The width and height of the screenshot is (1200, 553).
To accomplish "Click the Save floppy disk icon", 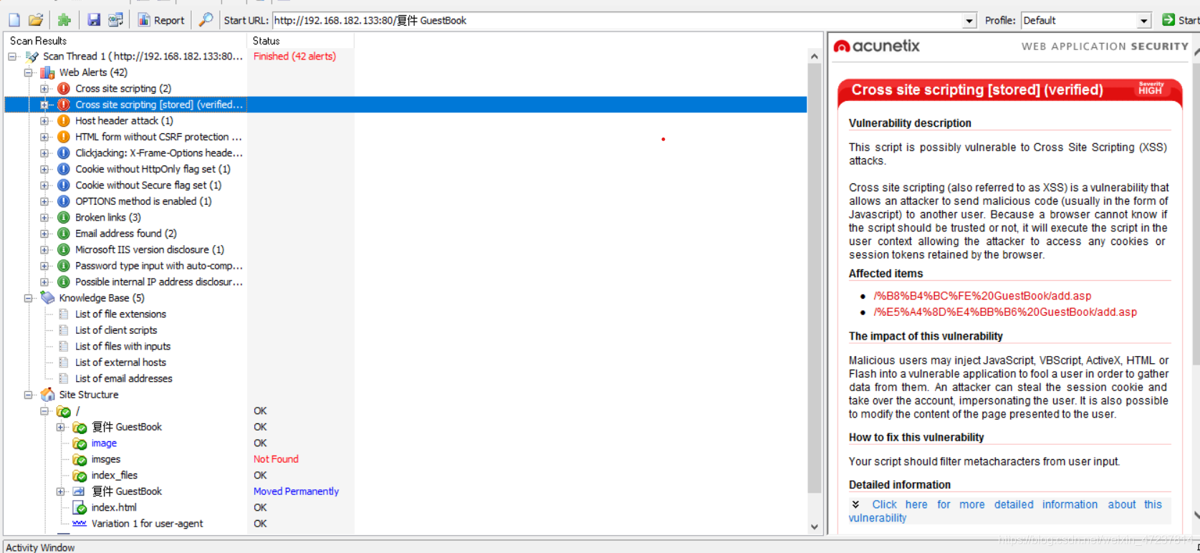I will coord(94,20).
